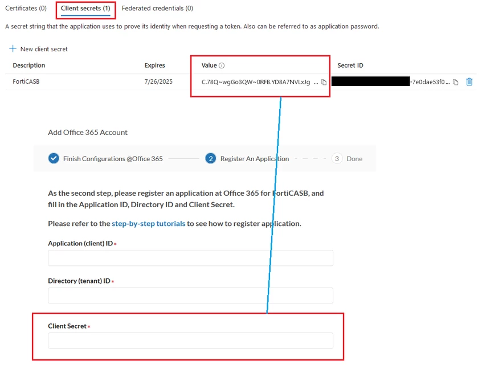Copy the client secret value to clipboard
The width and height of the screenshot is (486, 382).
(324, 82)
